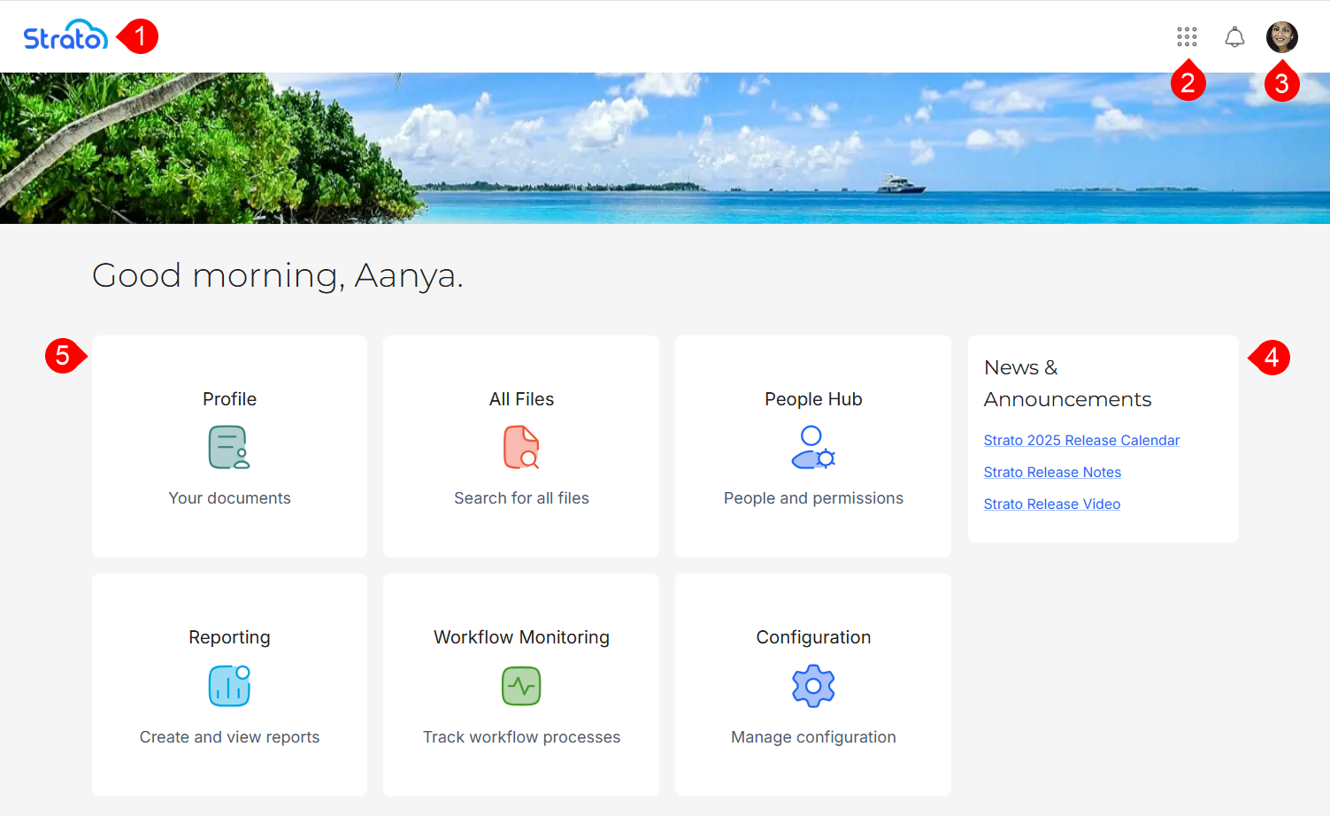Select the Profile tile title

(x=229, y=399)
